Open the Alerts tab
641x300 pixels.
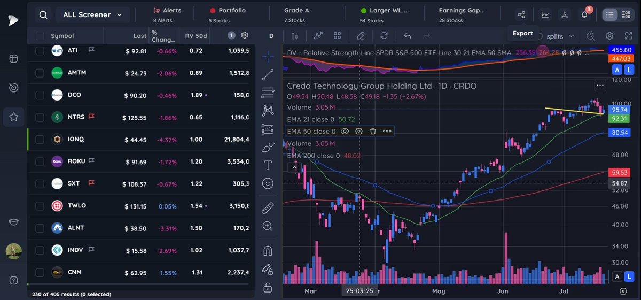point(167,15)
